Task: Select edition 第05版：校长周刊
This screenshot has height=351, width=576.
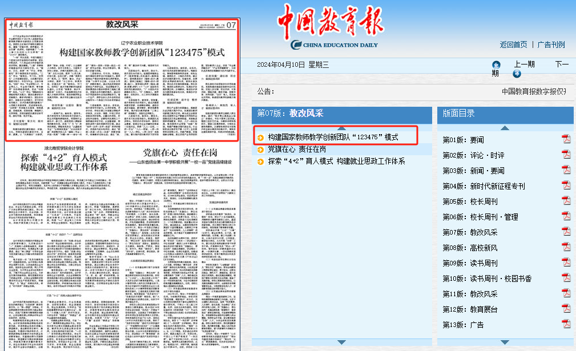Action: click(470, 201)
